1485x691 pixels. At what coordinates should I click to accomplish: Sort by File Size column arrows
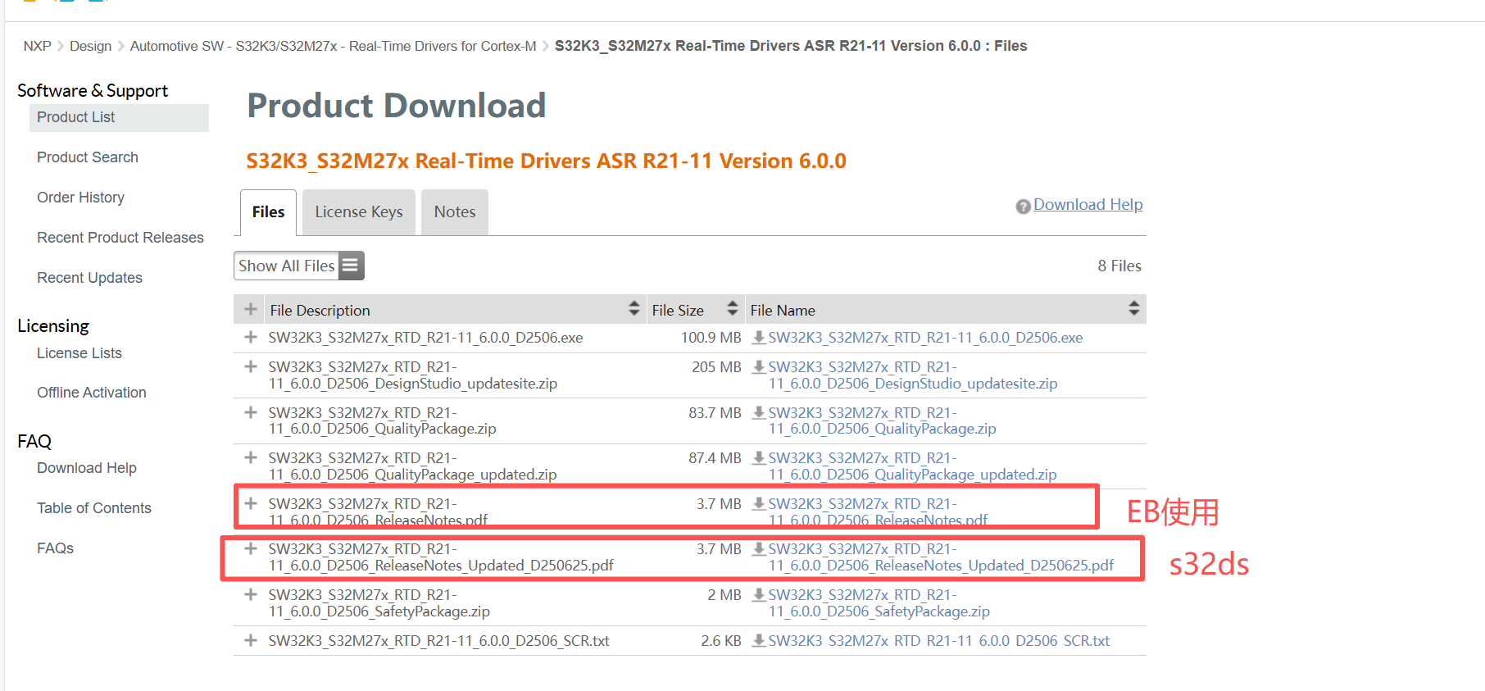732,308
